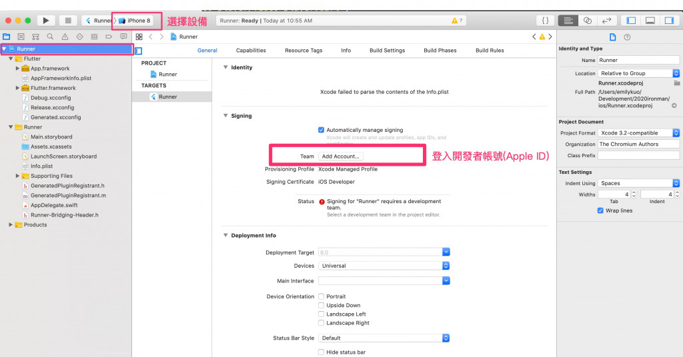Open the Test navigator diamond icon
This screenshot has width=683, height=357.
tap(79, 37)
